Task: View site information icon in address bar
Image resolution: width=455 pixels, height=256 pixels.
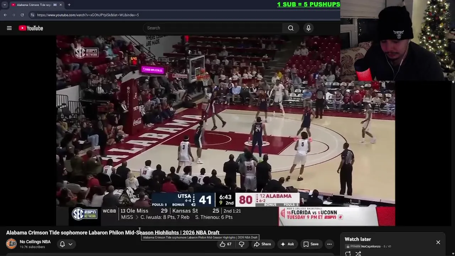Action: tap(32, 15)
